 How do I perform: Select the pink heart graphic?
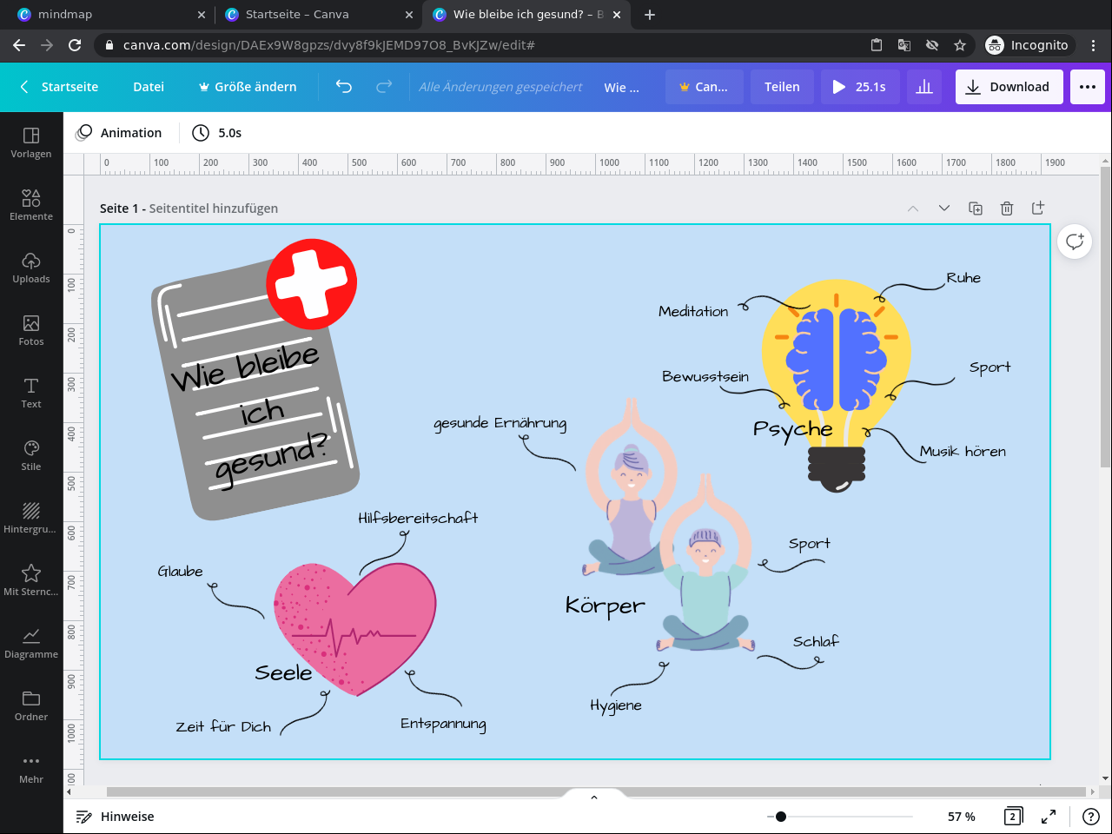(354, 629)
